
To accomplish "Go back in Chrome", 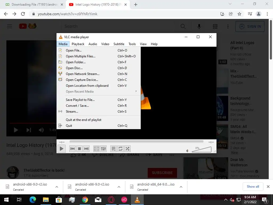I will click(6, 14).
